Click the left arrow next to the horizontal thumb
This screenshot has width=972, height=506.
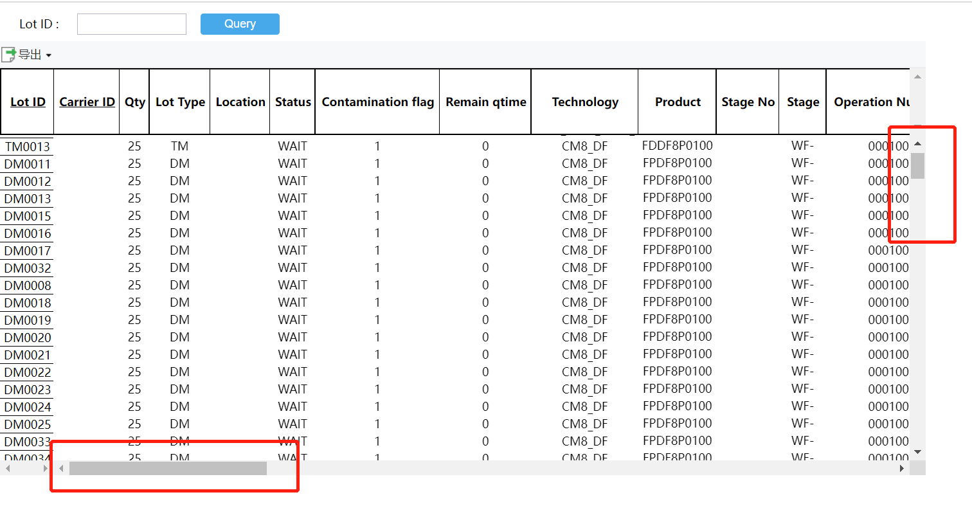[61, 468]
